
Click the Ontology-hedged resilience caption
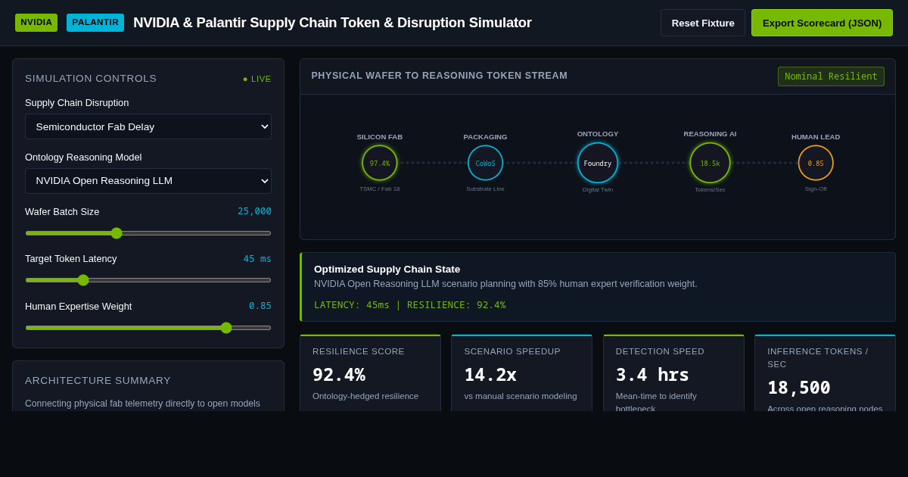365,396
